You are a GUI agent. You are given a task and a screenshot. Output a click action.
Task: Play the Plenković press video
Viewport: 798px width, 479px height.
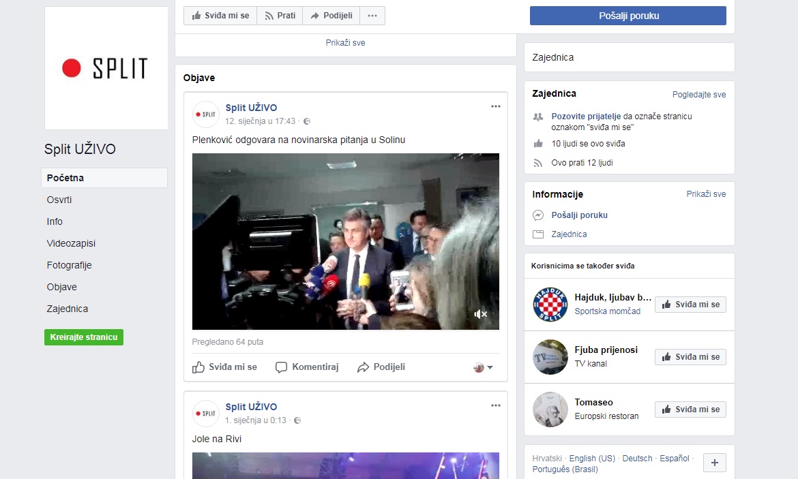pyautogui.click(x=345, y=241)
